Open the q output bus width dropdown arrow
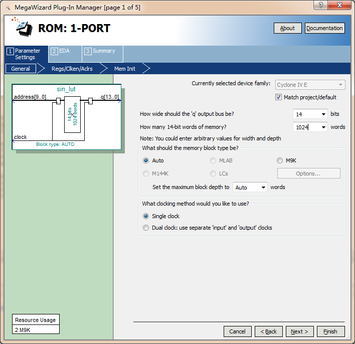Viewport: 355px width, 344px height. coord(323,114)
